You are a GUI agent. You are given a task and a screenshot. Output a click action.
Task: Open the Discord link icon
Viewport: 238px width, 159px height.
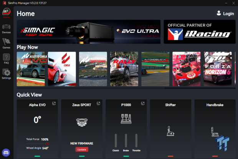6,152
